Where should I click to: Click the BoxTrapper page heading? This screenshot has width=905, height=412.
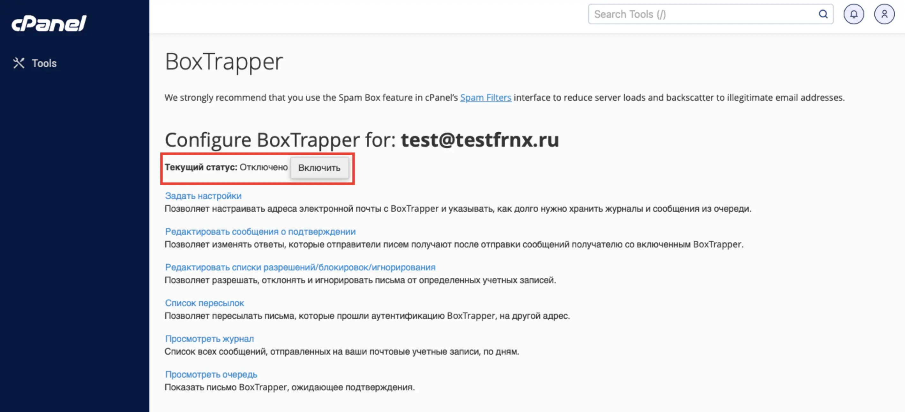[x=224, y=62]
